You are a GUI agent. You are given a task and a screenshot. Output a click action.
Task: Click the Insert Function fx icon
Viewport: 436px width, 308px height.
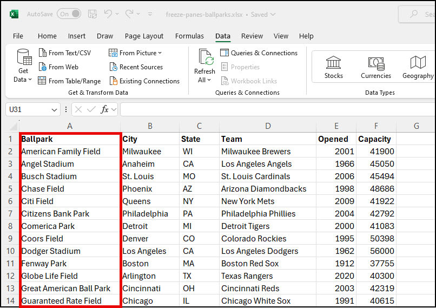point(104,110)
